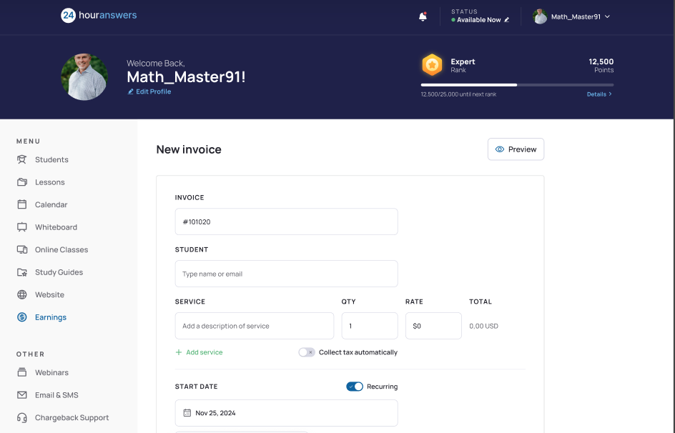The width and height of the screenshot is (675, 433).
Task: Click the plus icon next to Add service
Action: pos(179,352)
